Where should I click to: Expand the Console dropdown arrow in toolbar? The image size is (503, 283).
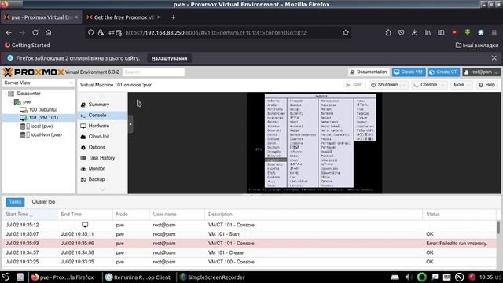click(443, 85)
